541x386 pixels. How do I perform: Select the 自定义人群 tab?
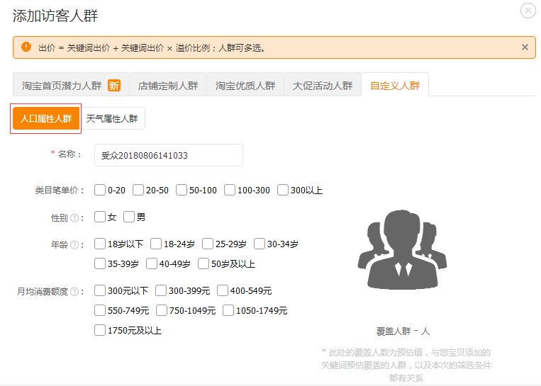pos(395,84)
